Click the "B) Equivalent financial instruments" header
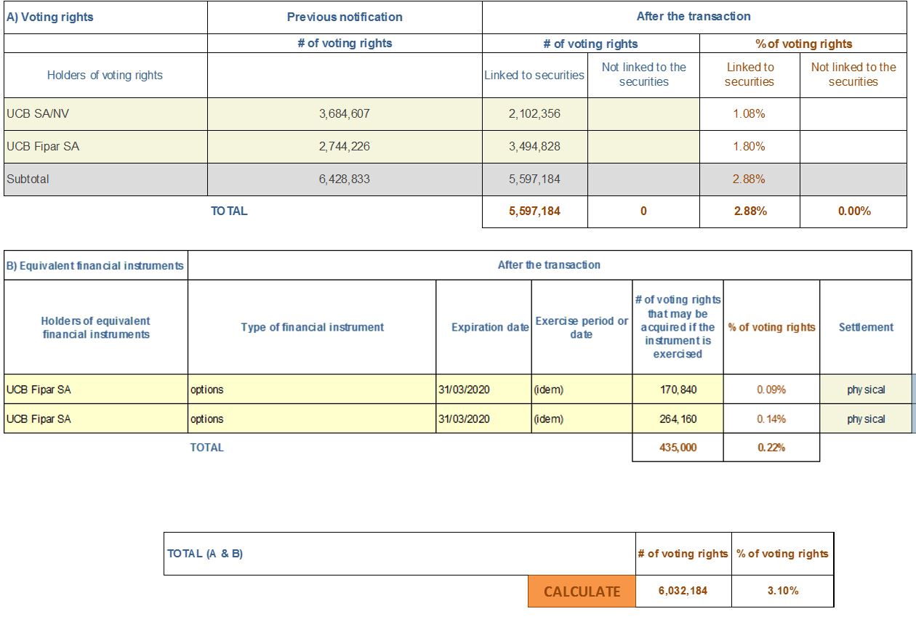The width and height of the screenshot is (916, 630). pos(95,266)
